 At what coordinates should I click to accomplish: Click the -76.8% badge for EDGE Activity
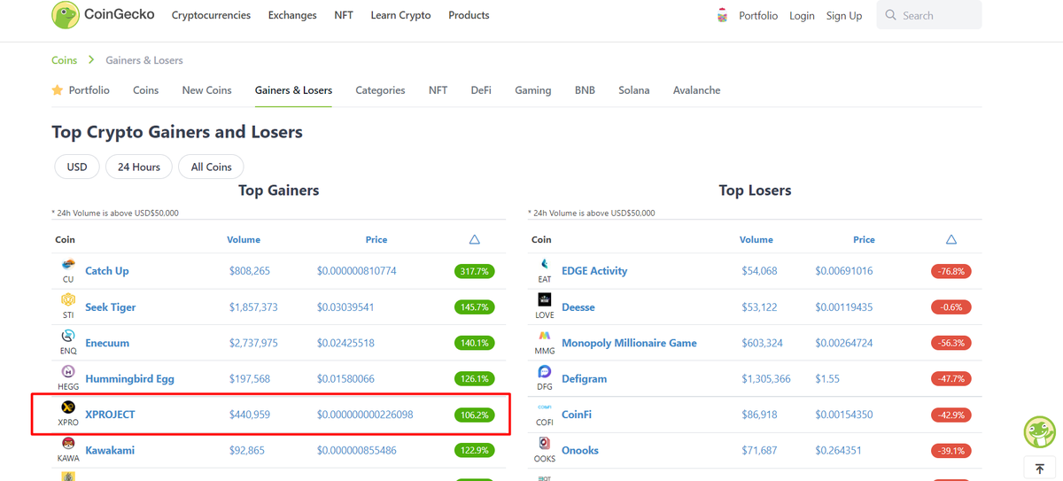pos(951,271)
